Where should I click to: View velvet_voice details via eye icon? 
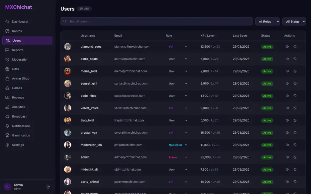pos(287,108)
